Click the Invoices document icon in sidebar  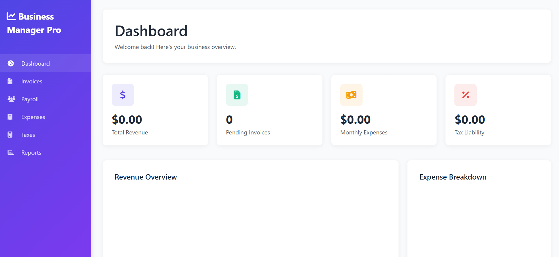(x=10, y=81)
